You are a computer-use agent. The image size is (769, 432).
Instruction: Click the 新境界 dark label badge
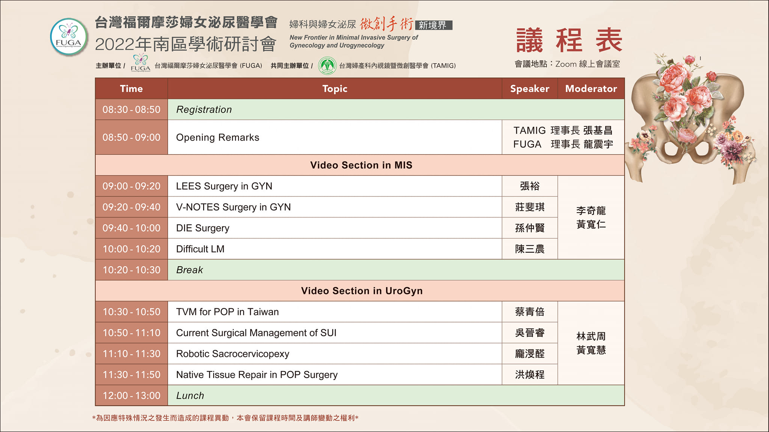click(x=433, y=25)
